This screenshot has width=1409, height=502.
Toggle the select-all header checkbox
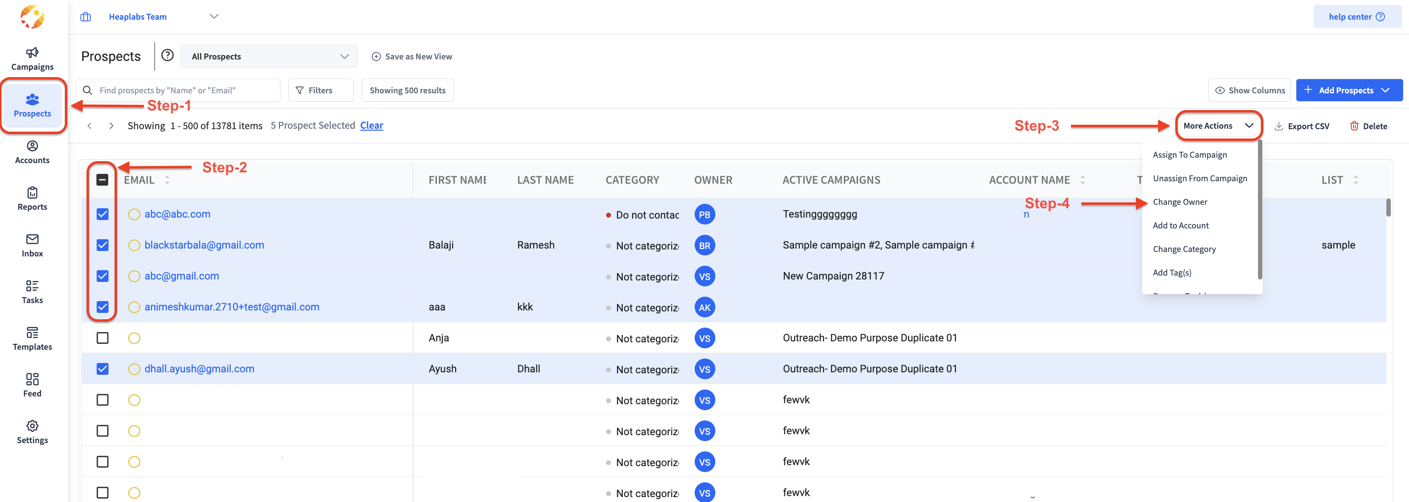(102, 180)
